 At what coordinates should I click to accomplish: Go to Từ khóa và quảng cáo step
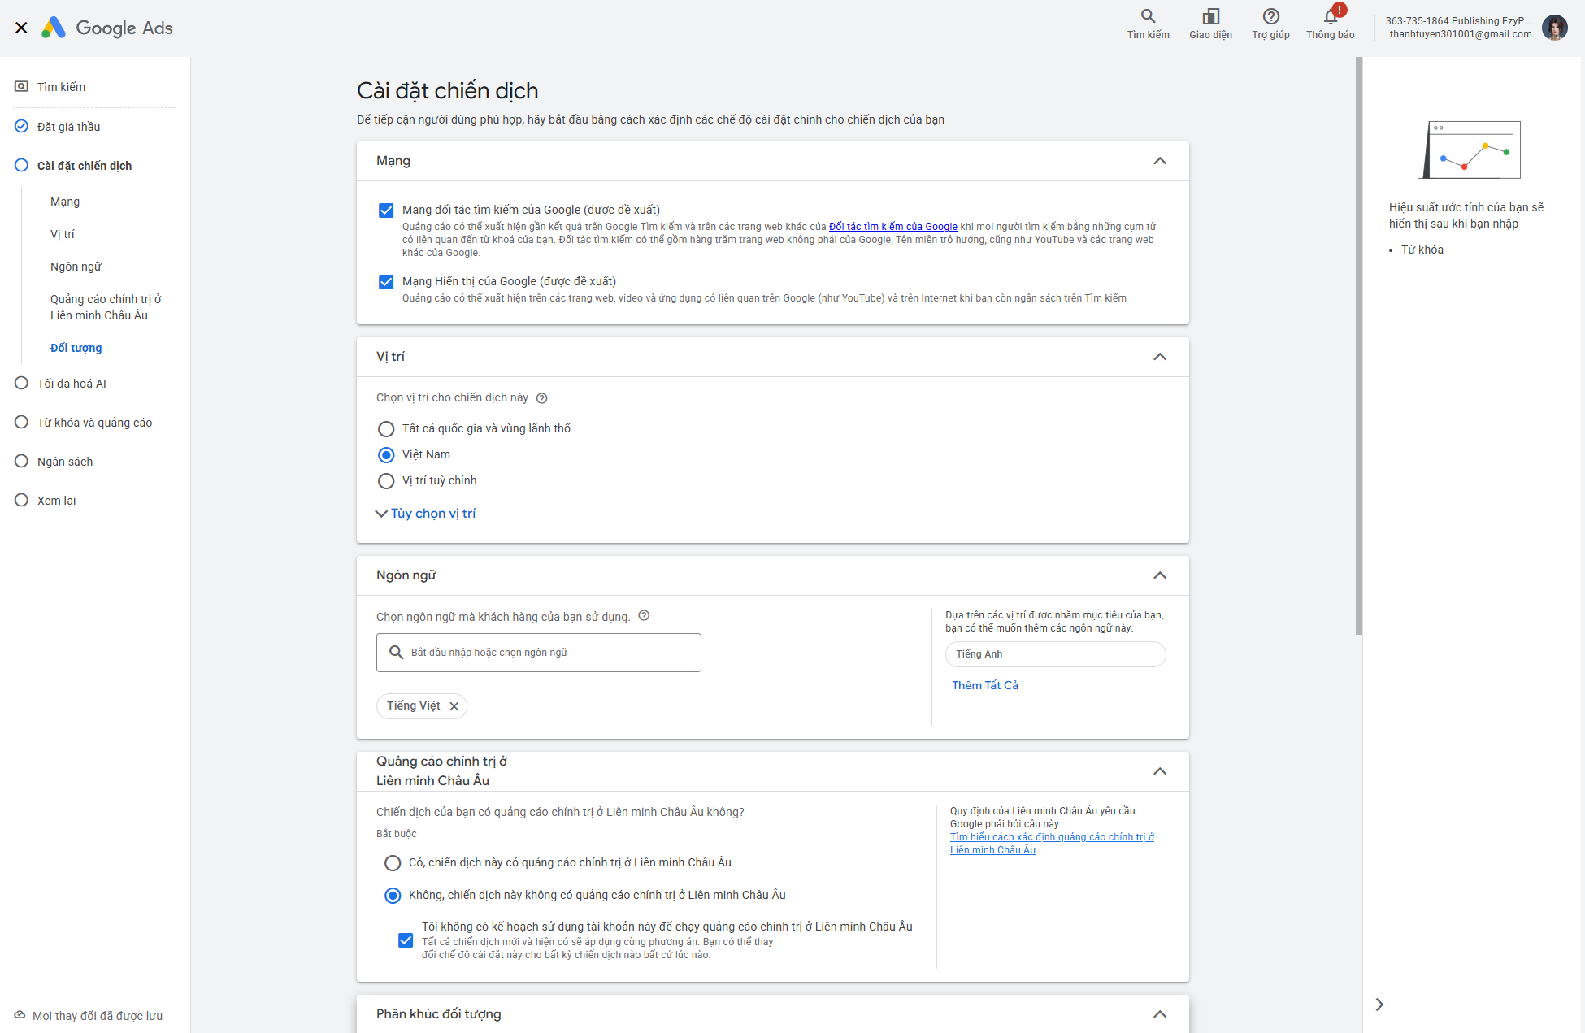click(x=94, y=423)
